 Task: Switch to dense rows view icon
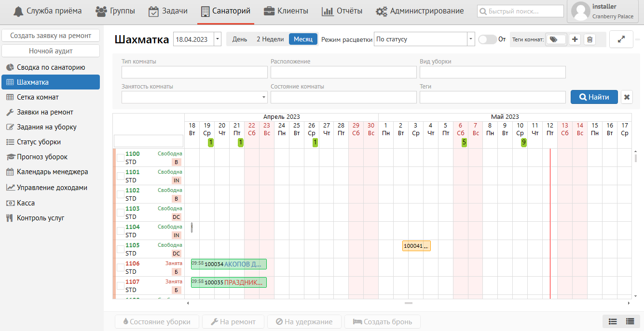point(630,321)
